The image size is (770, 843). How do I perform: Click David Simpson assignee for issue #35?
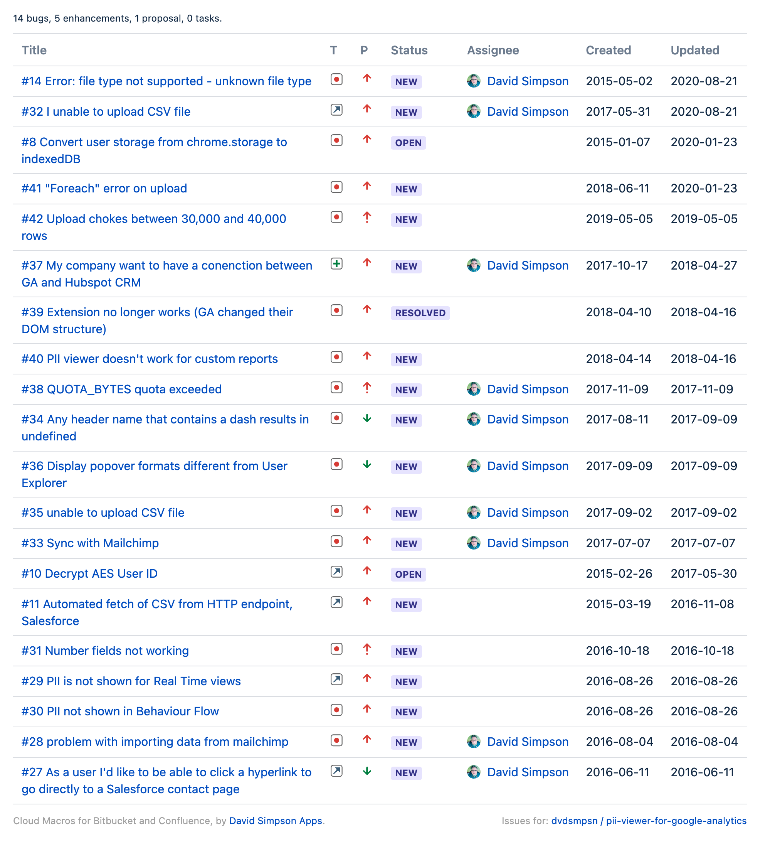(527, 513)
